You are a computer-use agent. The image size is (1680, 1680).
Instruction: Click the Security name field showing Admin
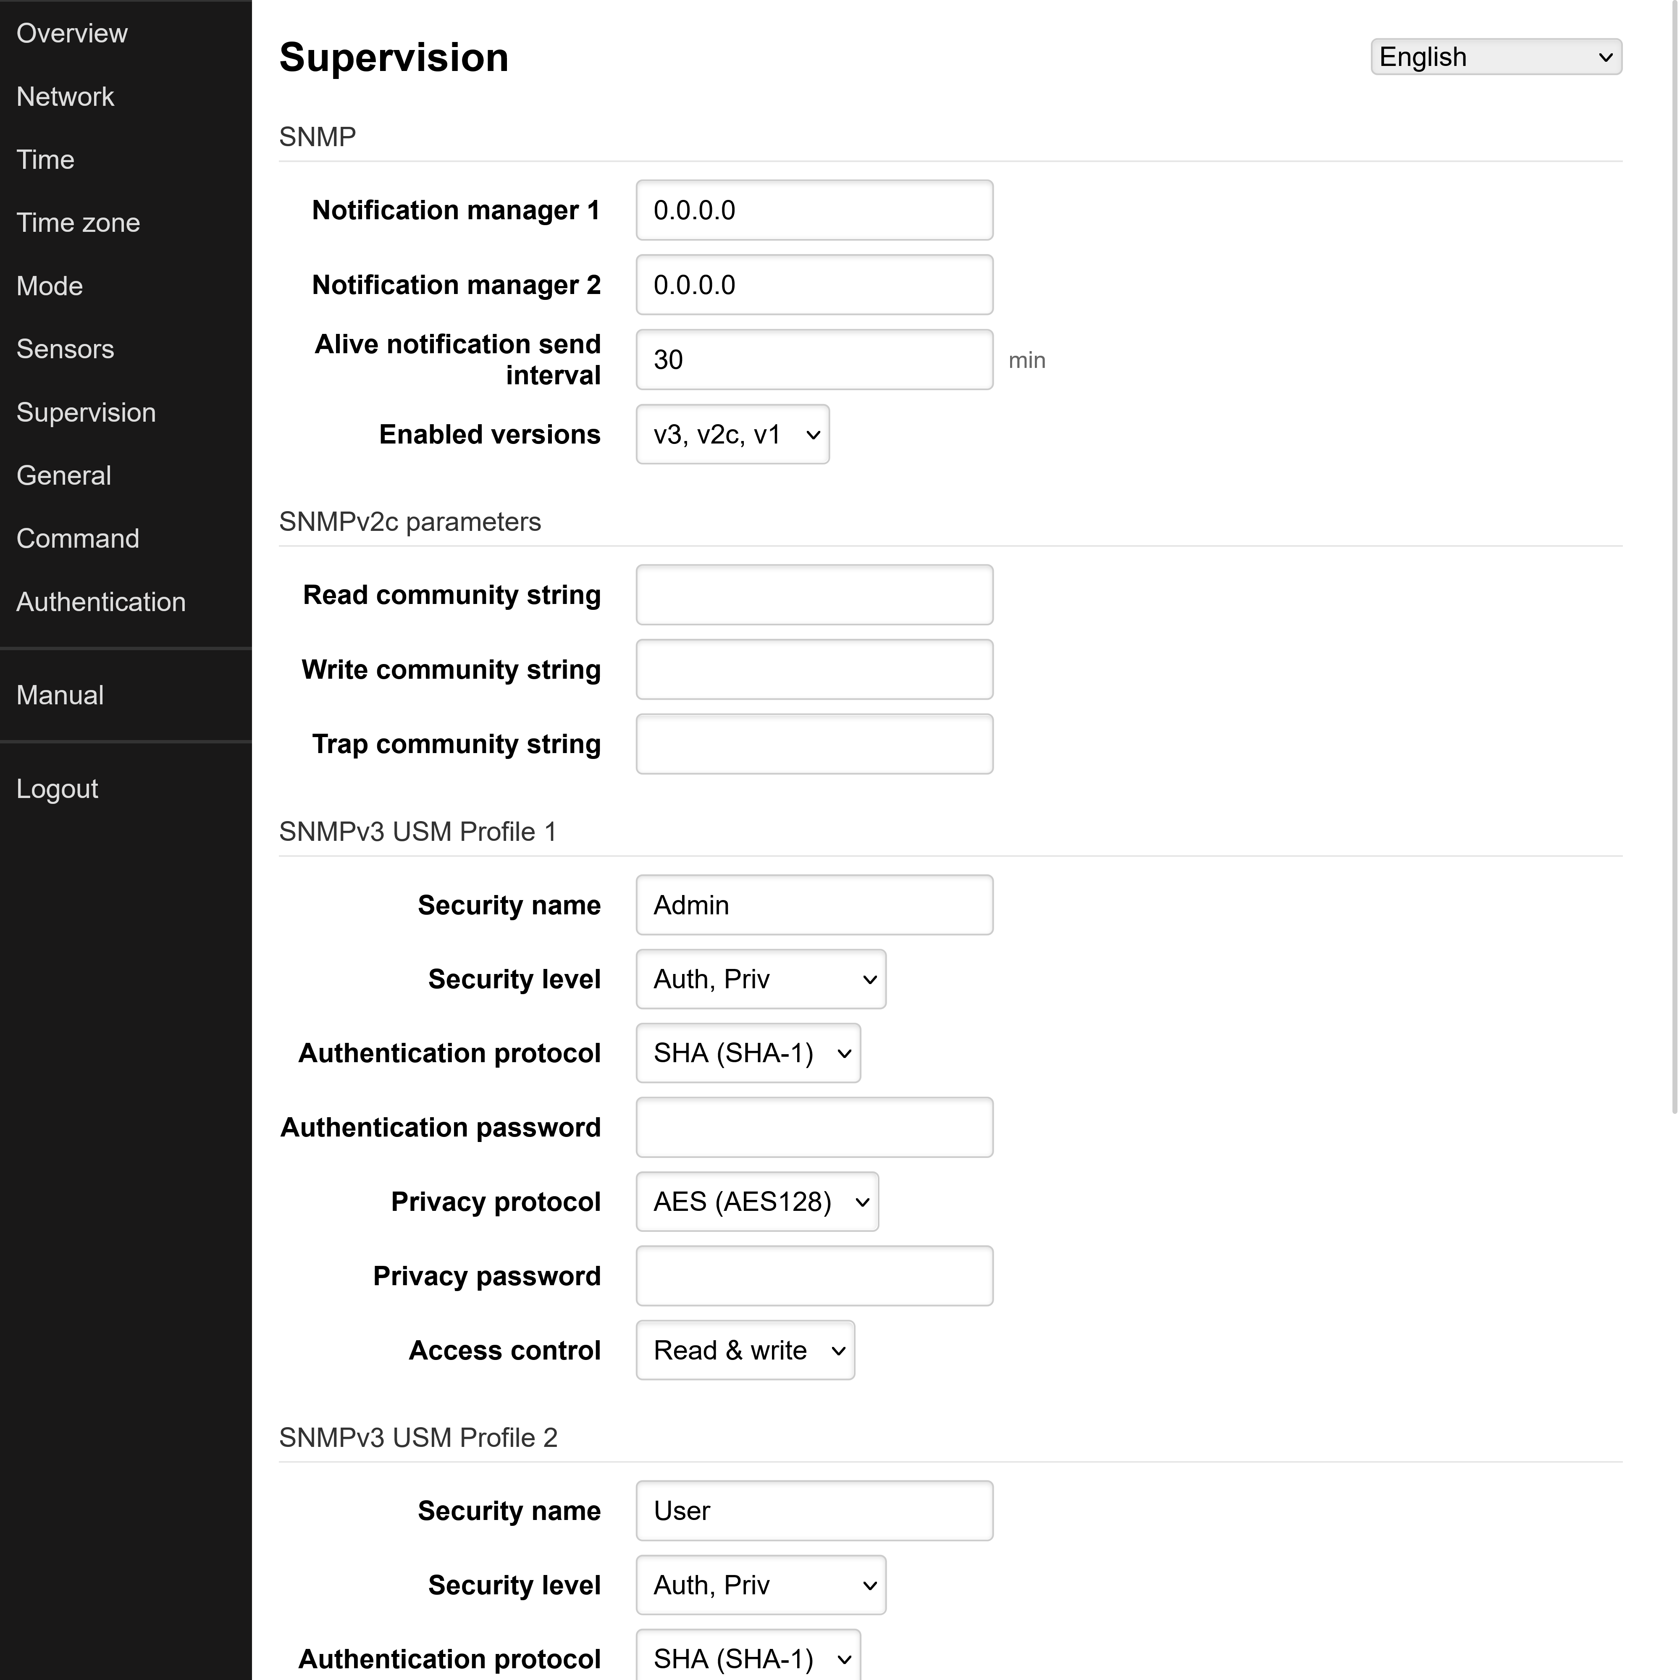(813, 904)
